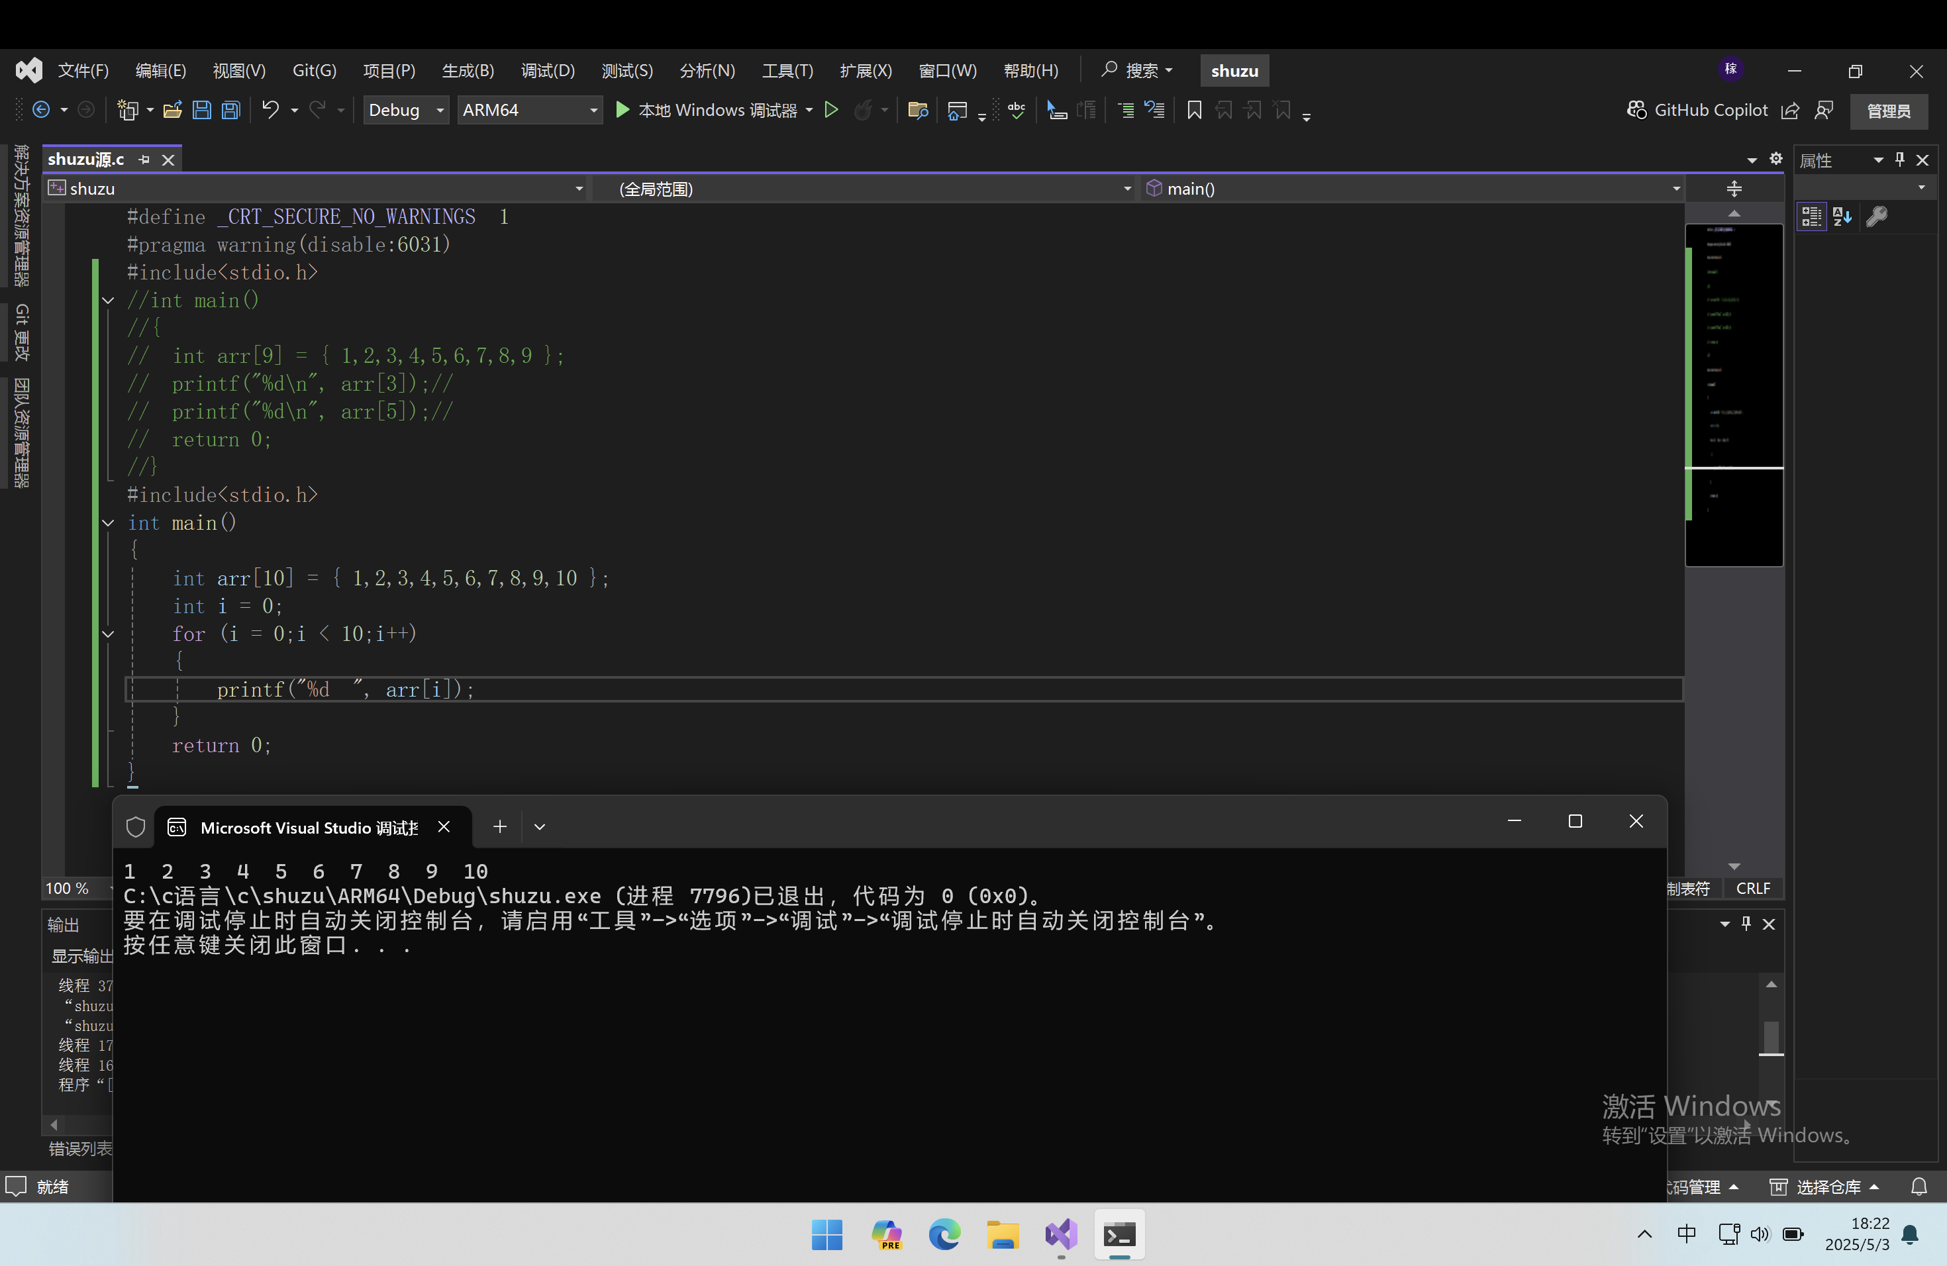Click the editor settings gear icon
The height and width of the screenshot is (1266, 1947).
coord(1776,158)
